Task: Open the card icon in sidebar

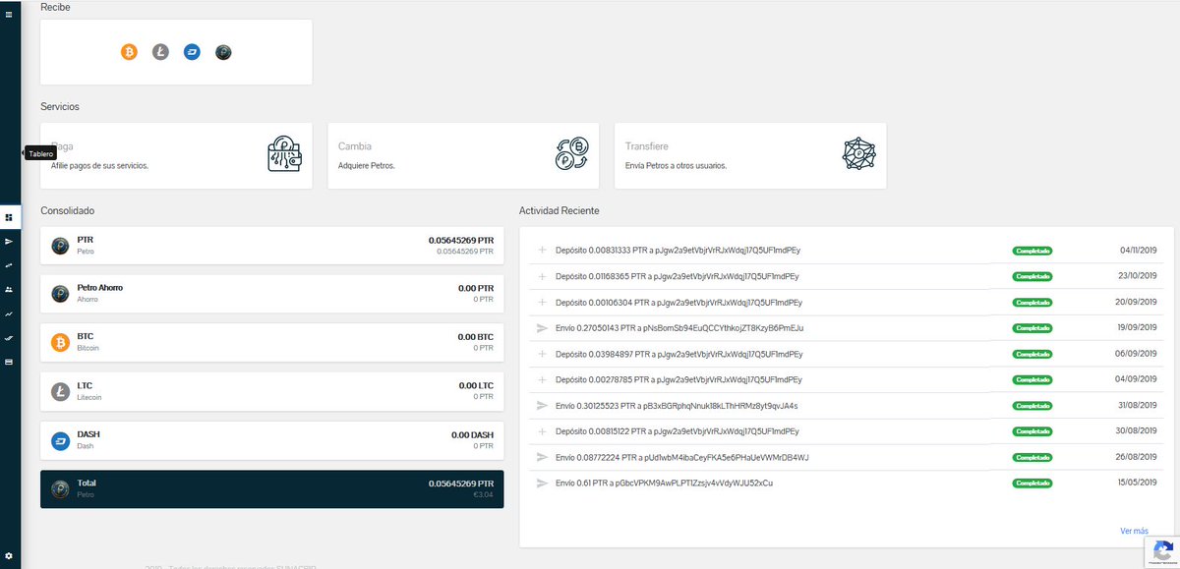Action: pos(9,362)
